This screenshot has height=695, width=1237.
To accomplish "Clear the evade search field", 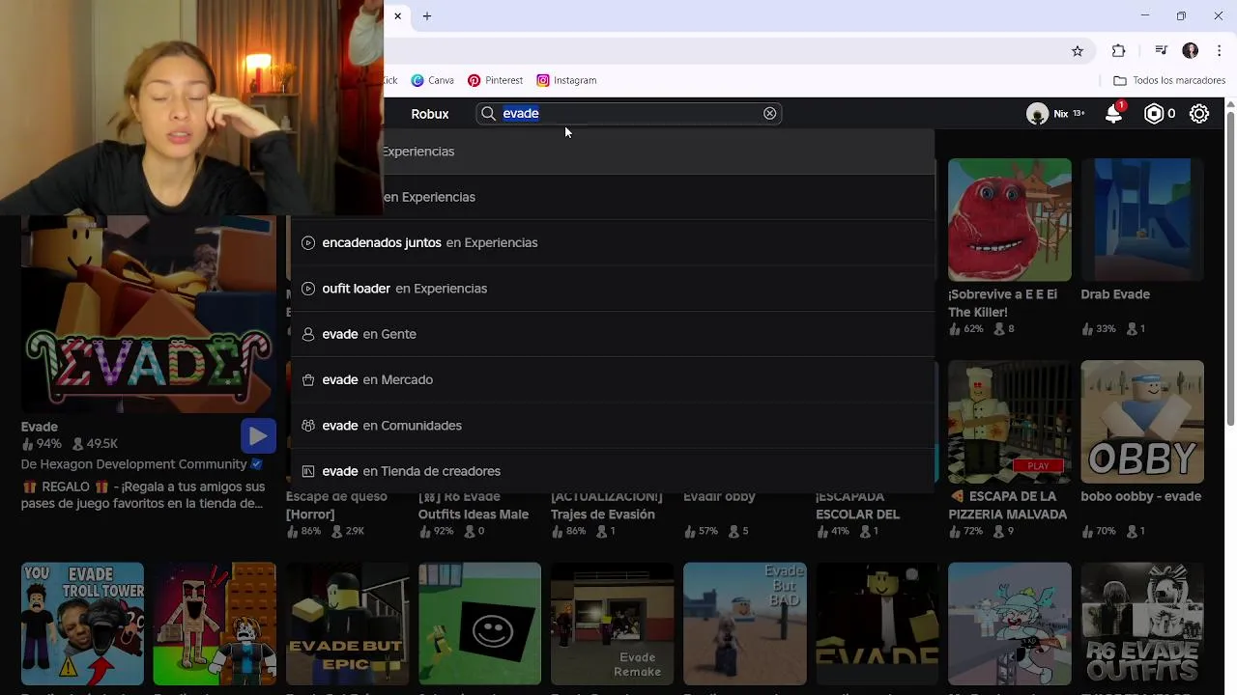I will (769, 114).
